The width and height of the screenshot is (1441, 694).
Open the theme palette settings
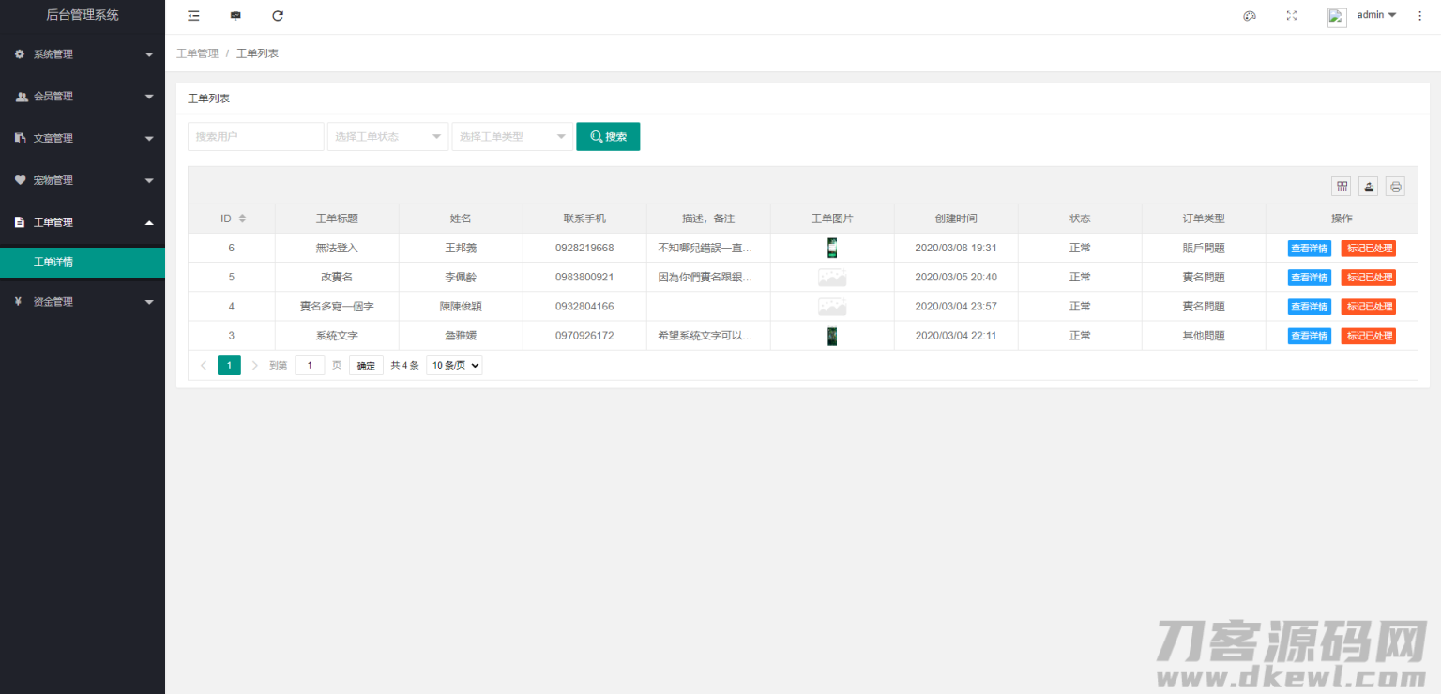[x=1249, y=15]
